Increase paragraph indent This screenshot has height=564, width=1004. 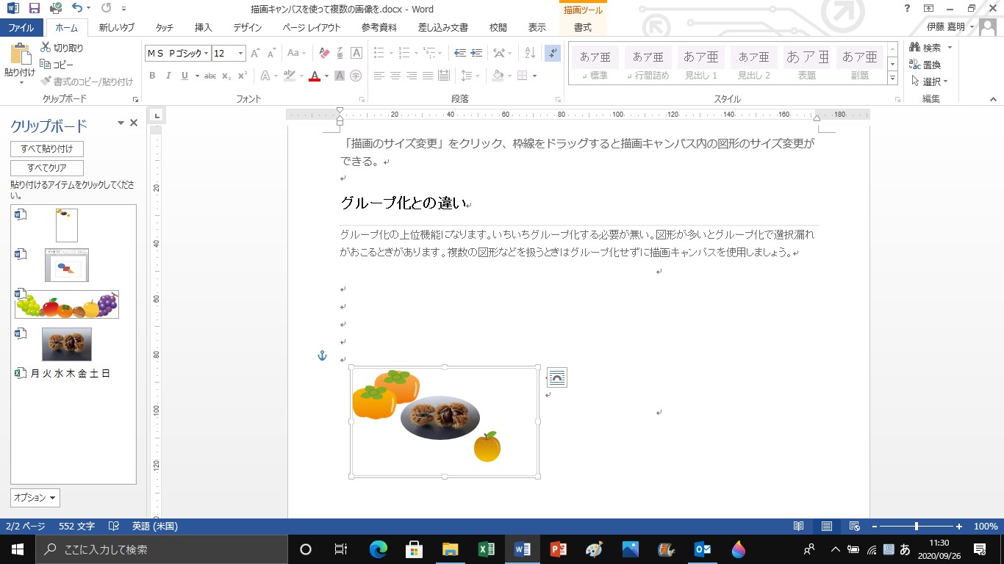(477, 53)
